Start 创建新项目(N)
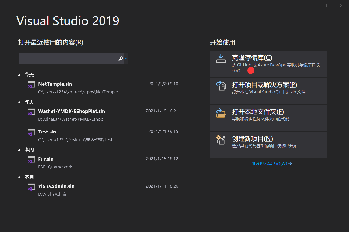The height and width of the screenshot is (232, 349). (x=268, y=145)
